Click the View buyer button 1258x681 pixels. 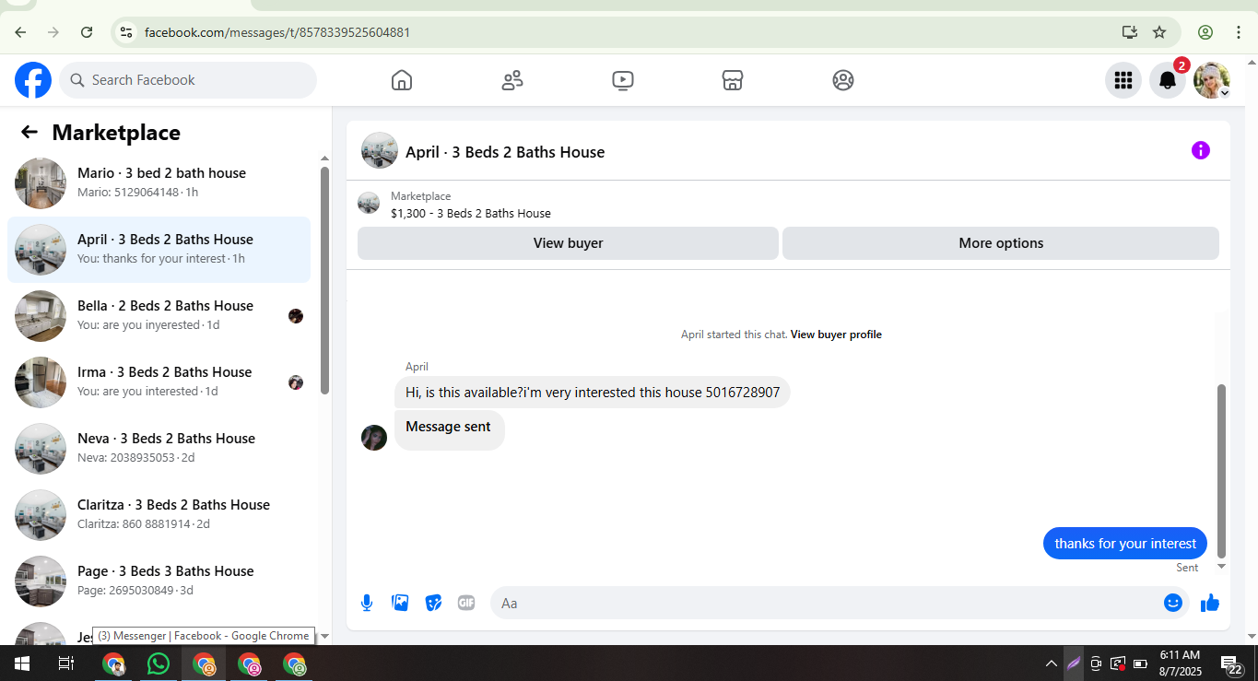568,243
